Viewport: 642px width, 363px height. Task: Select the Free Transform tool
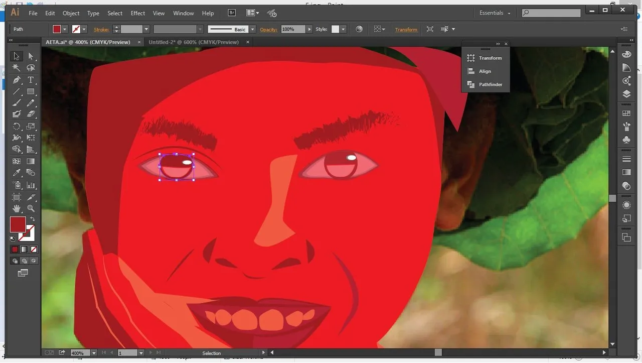31,138
